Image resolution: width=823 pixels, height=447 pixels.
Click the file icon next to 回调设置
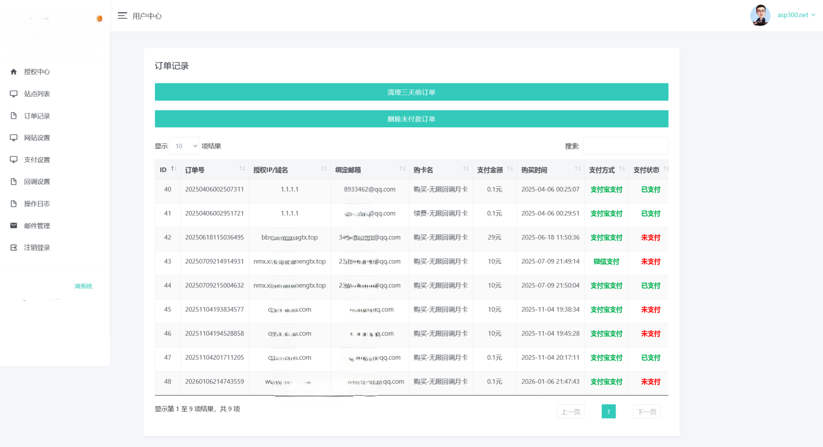pyautogui.click(x=13, y=181)
